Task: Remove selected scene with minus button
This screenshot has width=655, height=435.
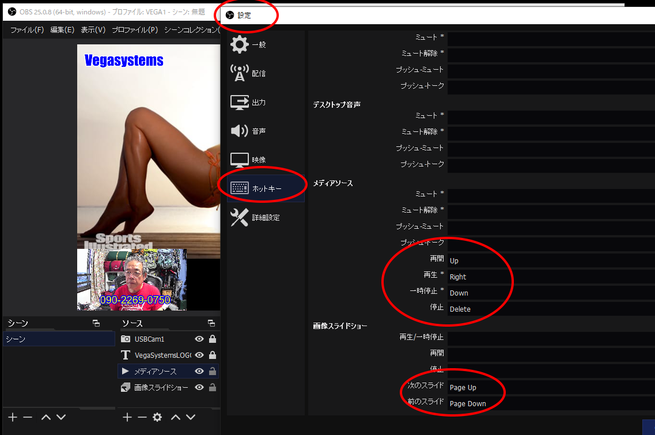Action: pyautogui.click(x=28, y=417)
